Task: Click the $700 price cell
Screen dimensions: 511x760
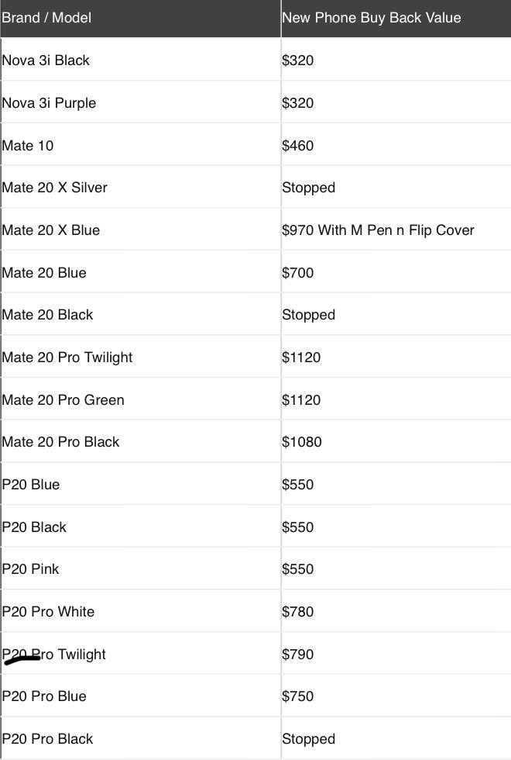Action: (298, 273)
